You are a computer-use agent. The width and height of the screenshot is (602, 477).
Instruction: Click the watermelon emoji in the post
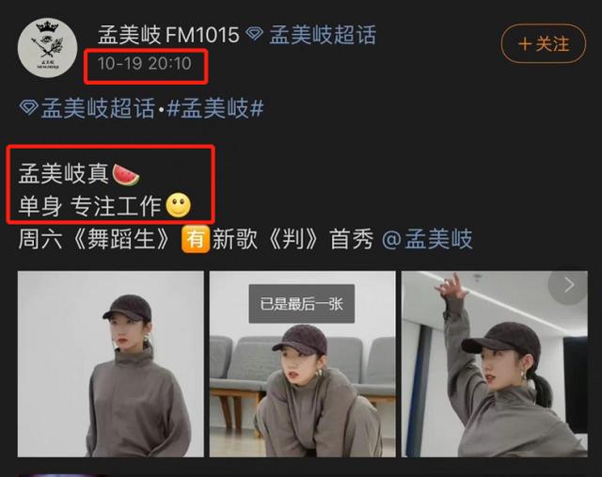pos(126,175)
